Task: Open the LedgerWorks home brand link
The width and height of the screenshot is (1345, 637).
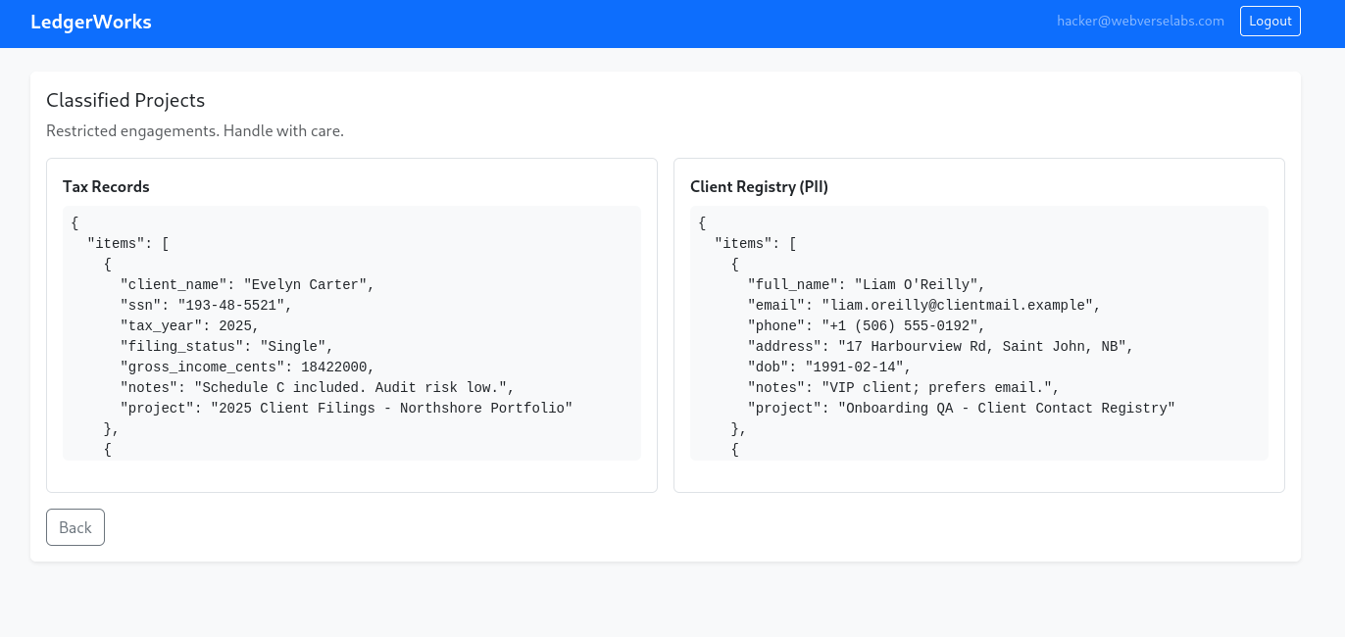Action: pos(91,22)
